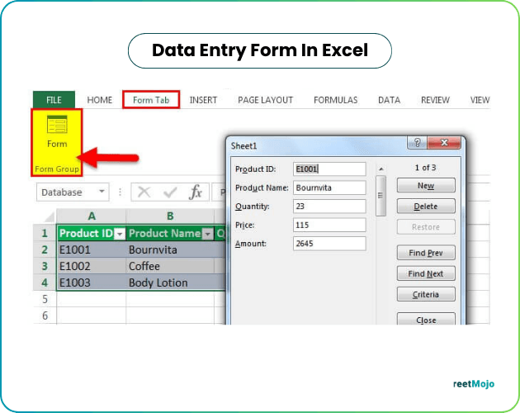
Task: Click the help question mark in Sheet1 dialog
Action: tap(417, 143)
